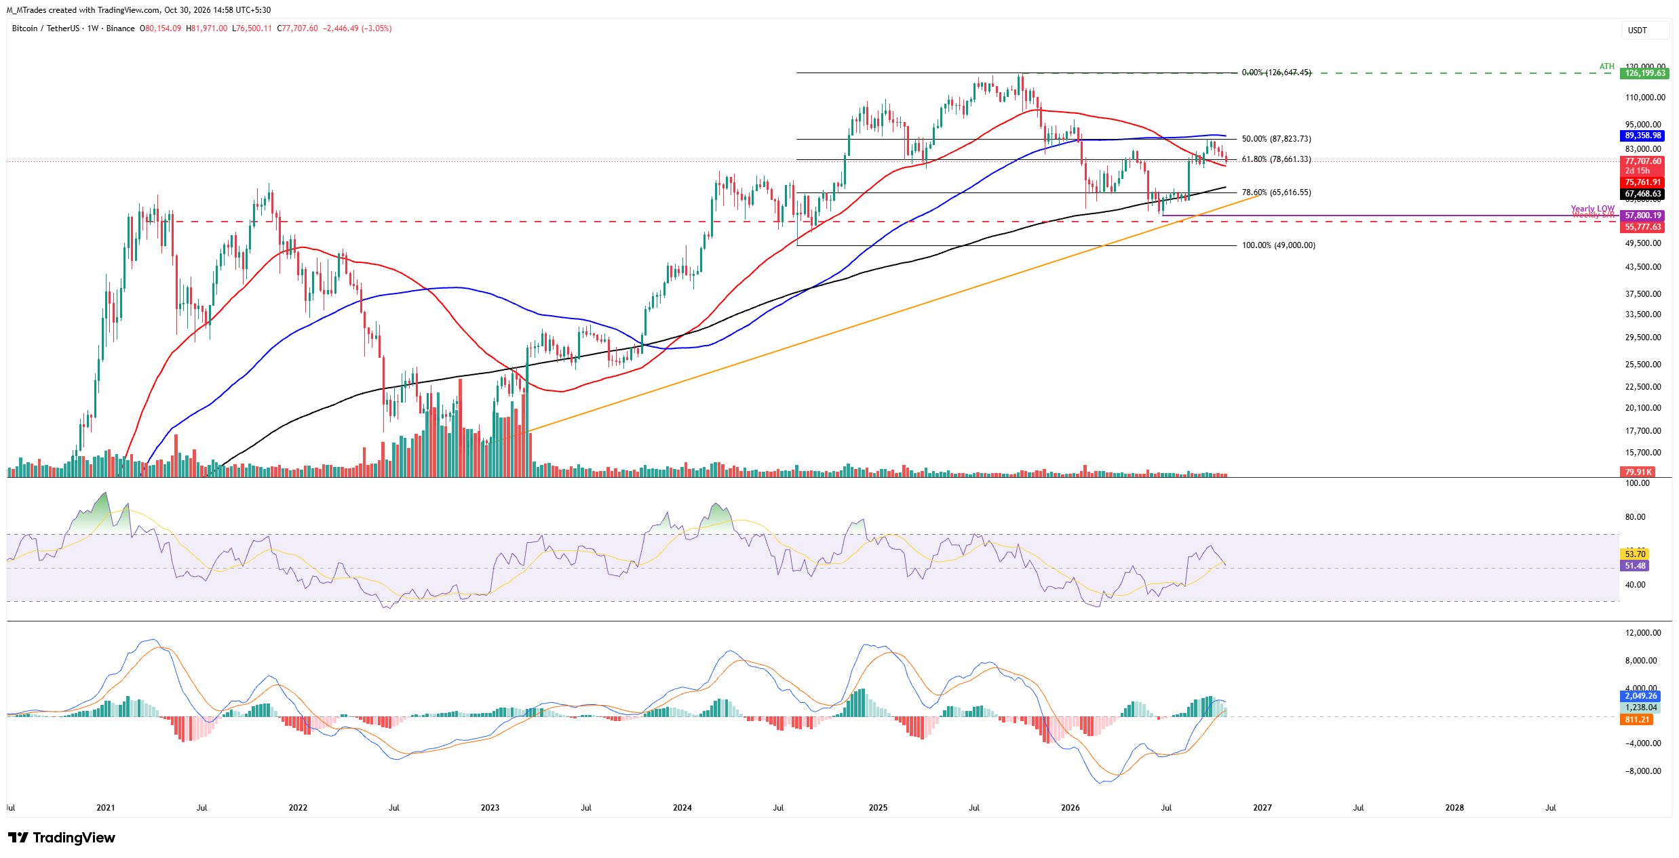Select the RSI moving average value label 53.70
The width and height of the screenshot is (1679, 858).
pos(1635,554)
